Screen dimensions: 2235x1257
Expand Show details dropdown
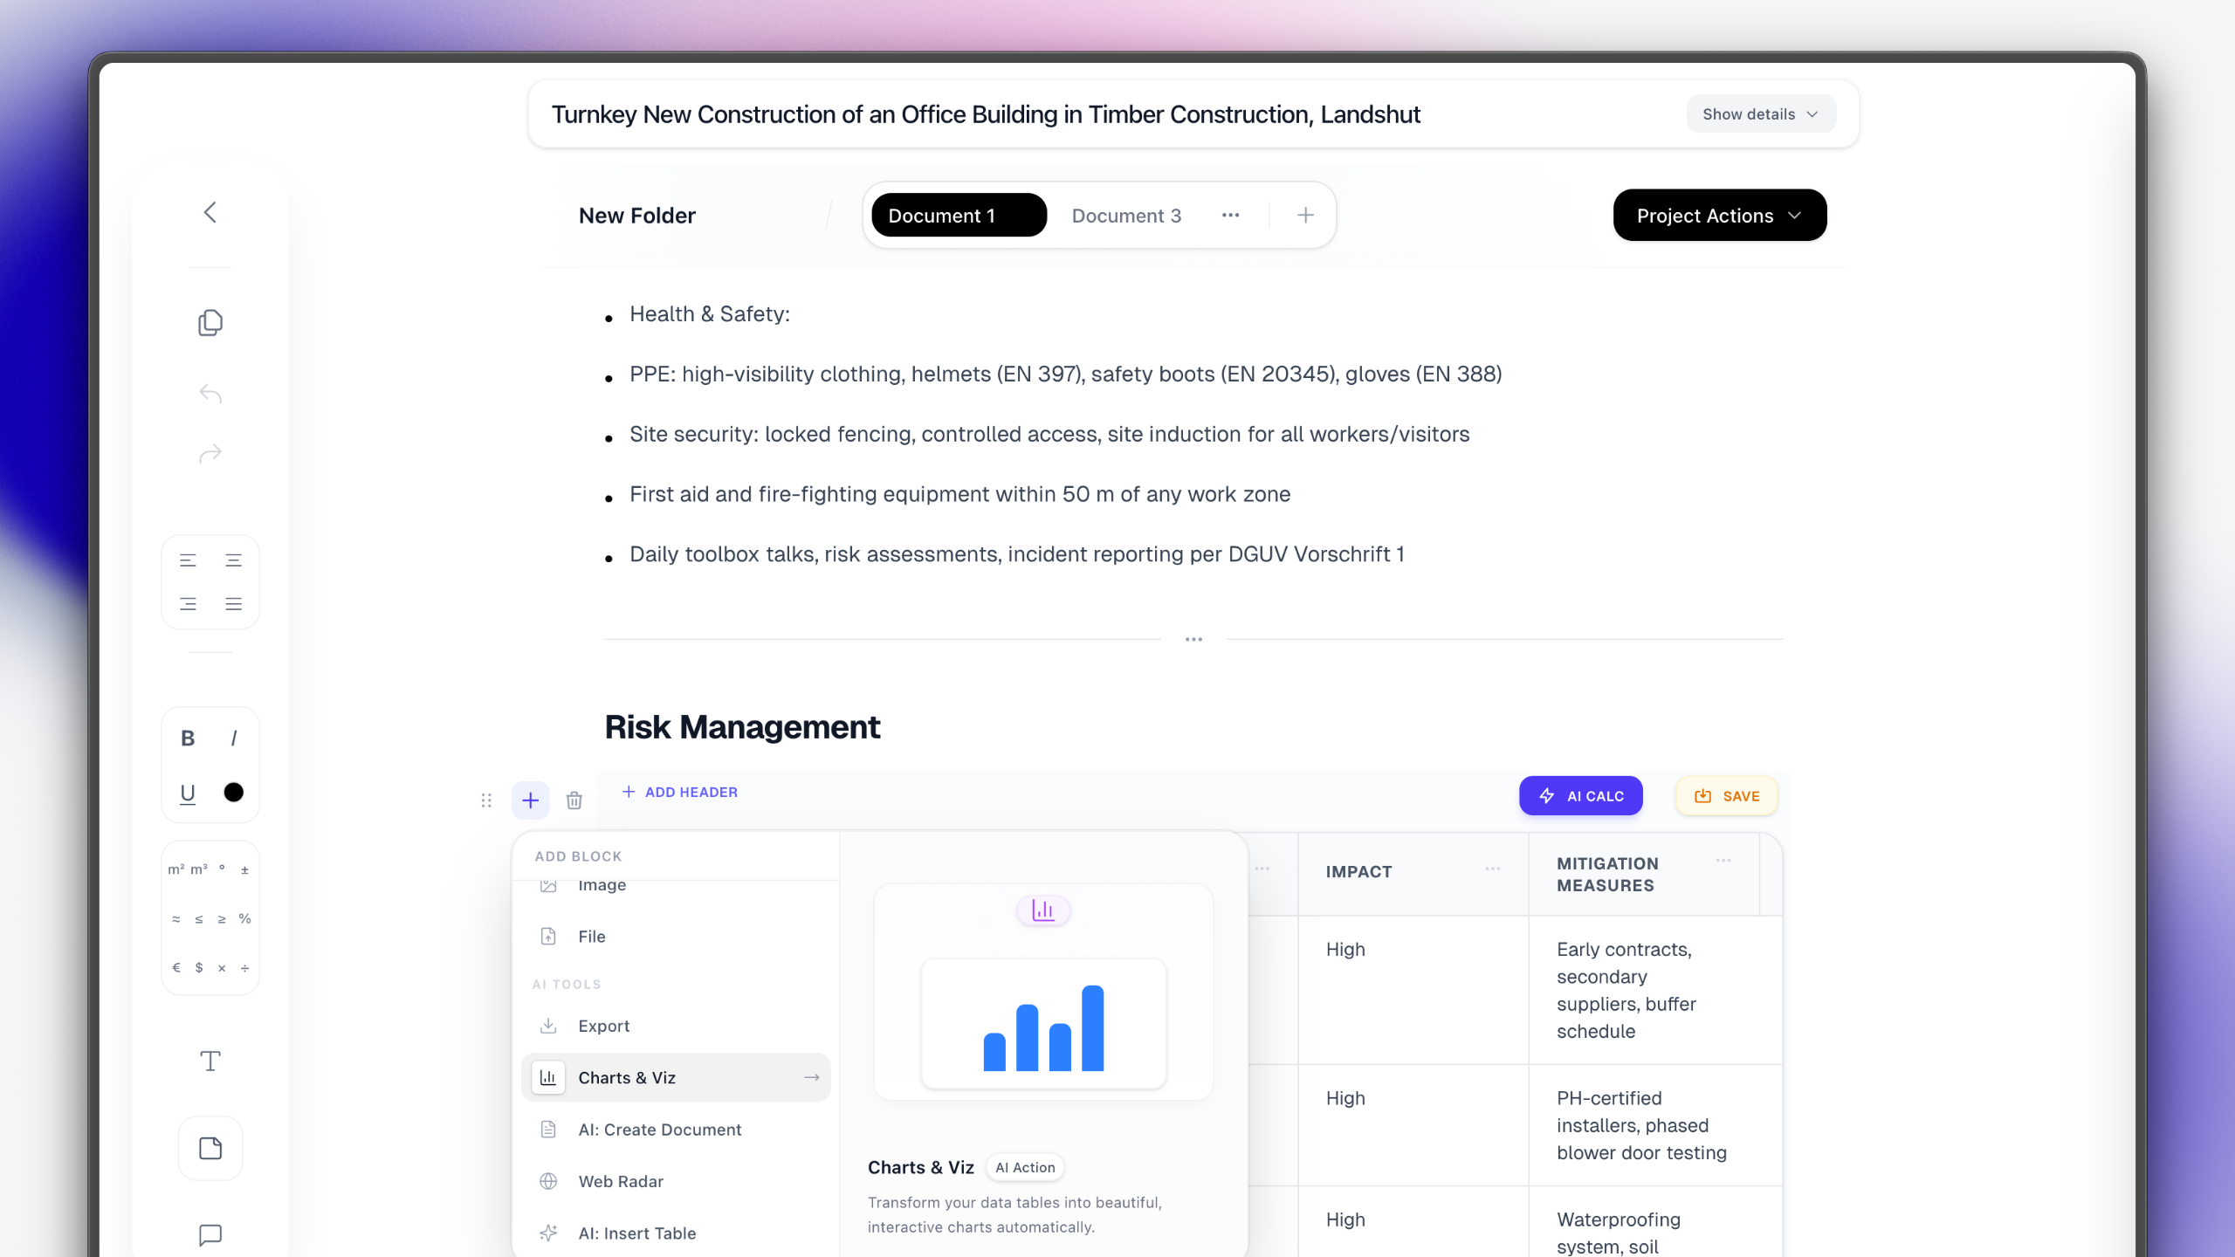click(x=1760, y=114)
